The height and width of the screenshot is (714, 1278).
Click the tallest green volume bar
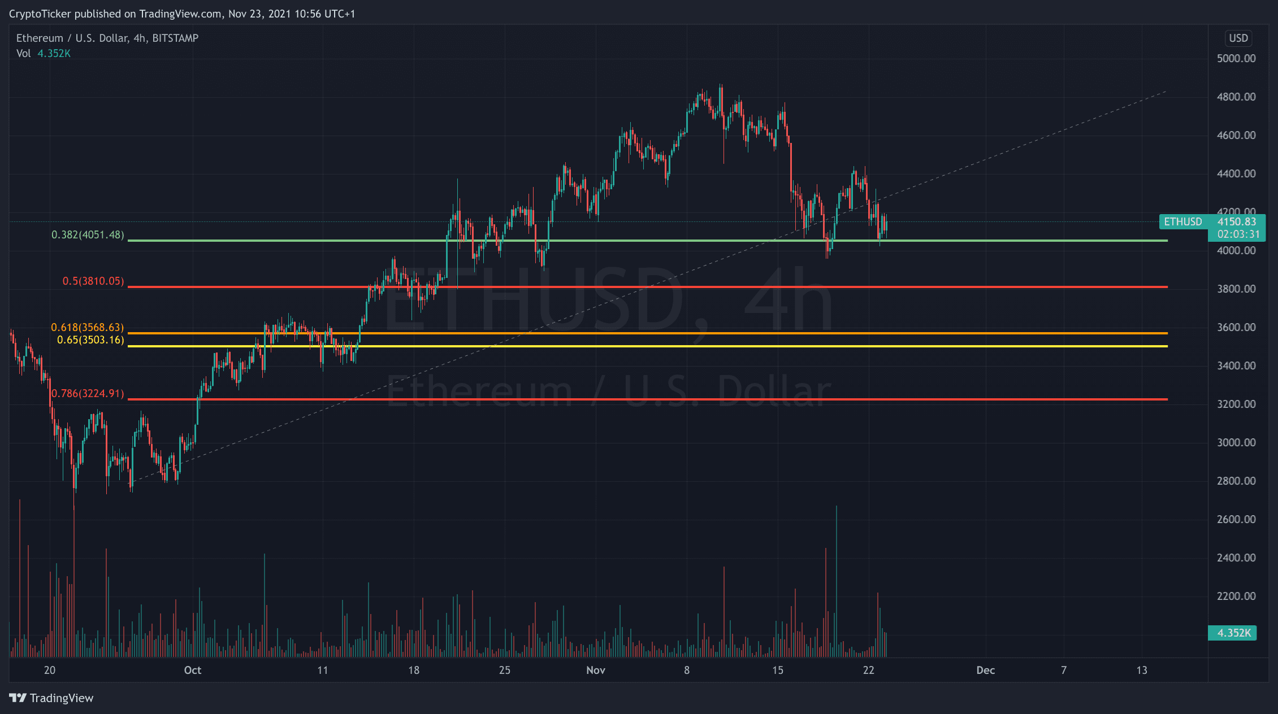pos(837,582)
